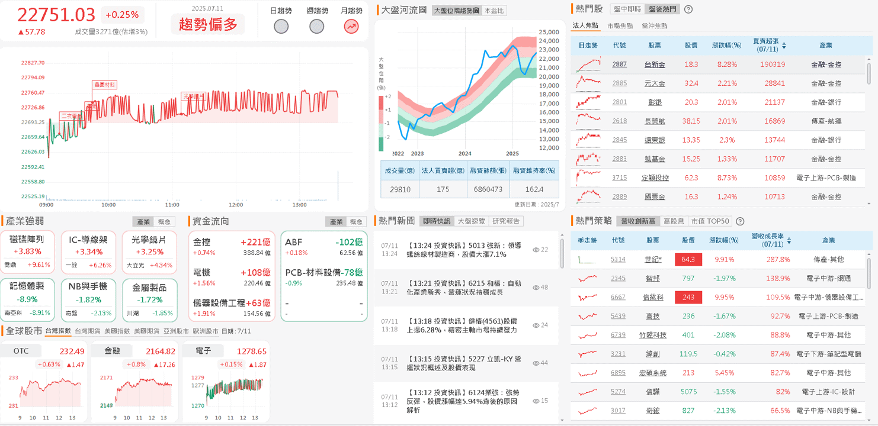Click the eye view icon for 6215 和椿 news
The width and height of the screenshot is (878, 426).
point(536,288)
